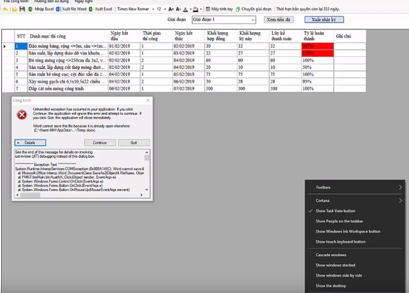Image resolution: width=409 pixels, height=293 pixels.
Task: Click Chuyển giai đoạn toolbar item
Action: [x=253, y=9]
